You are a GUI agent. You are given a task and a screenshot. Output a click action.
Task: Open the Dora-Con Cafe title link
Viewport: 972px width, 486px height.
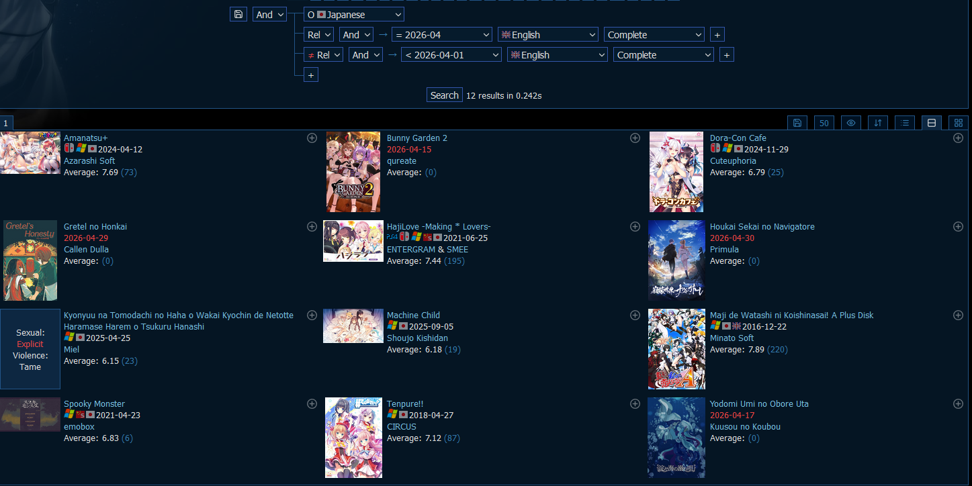click(738, 138)
